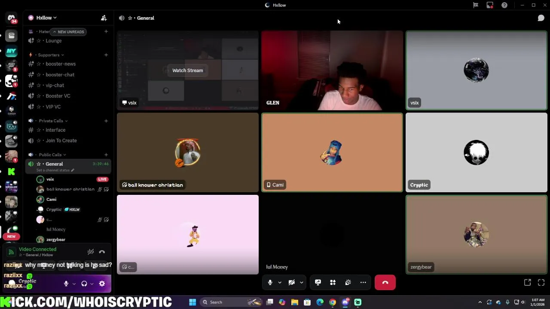Open Discord direct messages home icon
This screenshot has height=309, width=550.
click(x=11, y=18)
